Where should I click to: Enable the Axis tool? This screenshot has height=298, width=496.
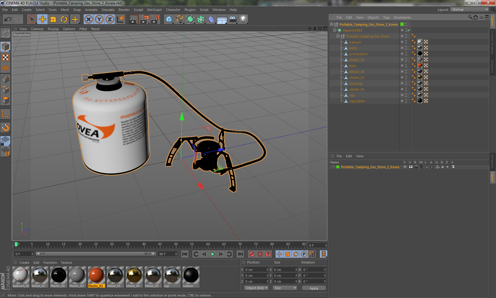pos(5,114)
